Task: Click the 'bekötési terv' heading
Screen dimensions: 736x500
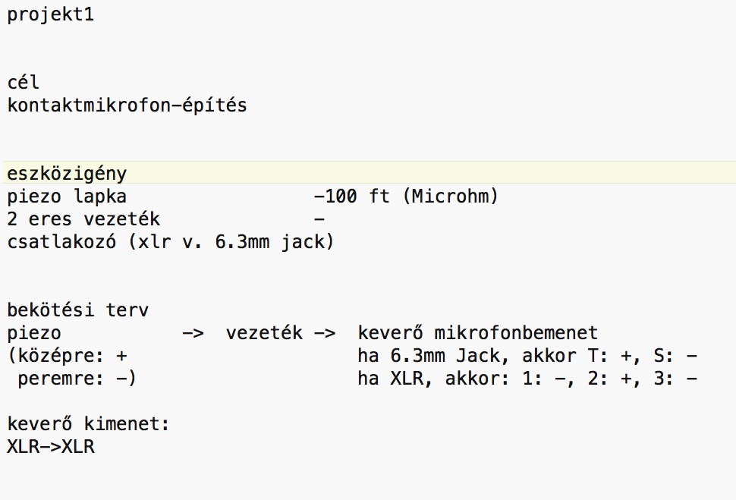Action: 78,310
